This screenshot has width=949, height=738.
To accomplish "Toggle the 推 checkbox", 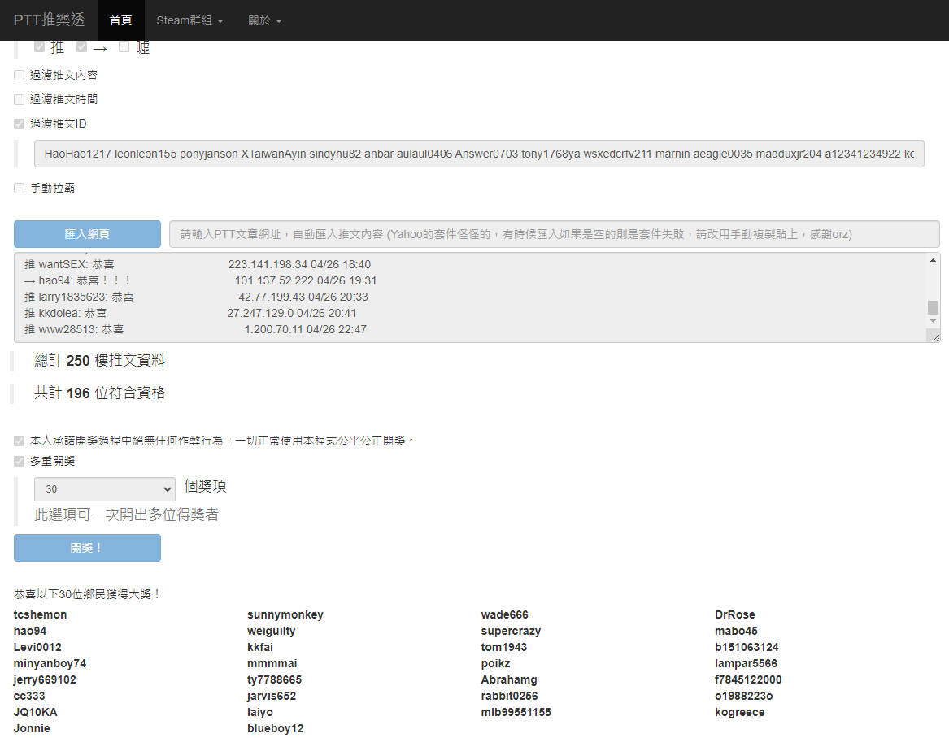I will pos(39,46).
